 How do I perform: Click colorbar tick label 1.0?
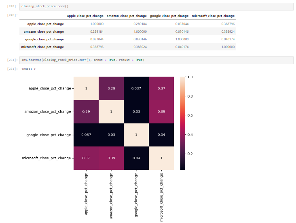(x=190, y=77)
